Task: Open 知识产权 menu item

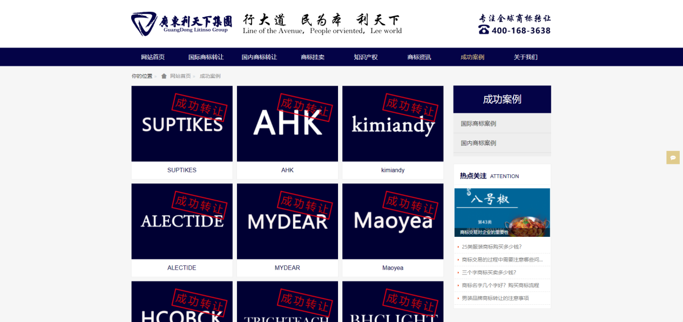Action: pos(366,57)
